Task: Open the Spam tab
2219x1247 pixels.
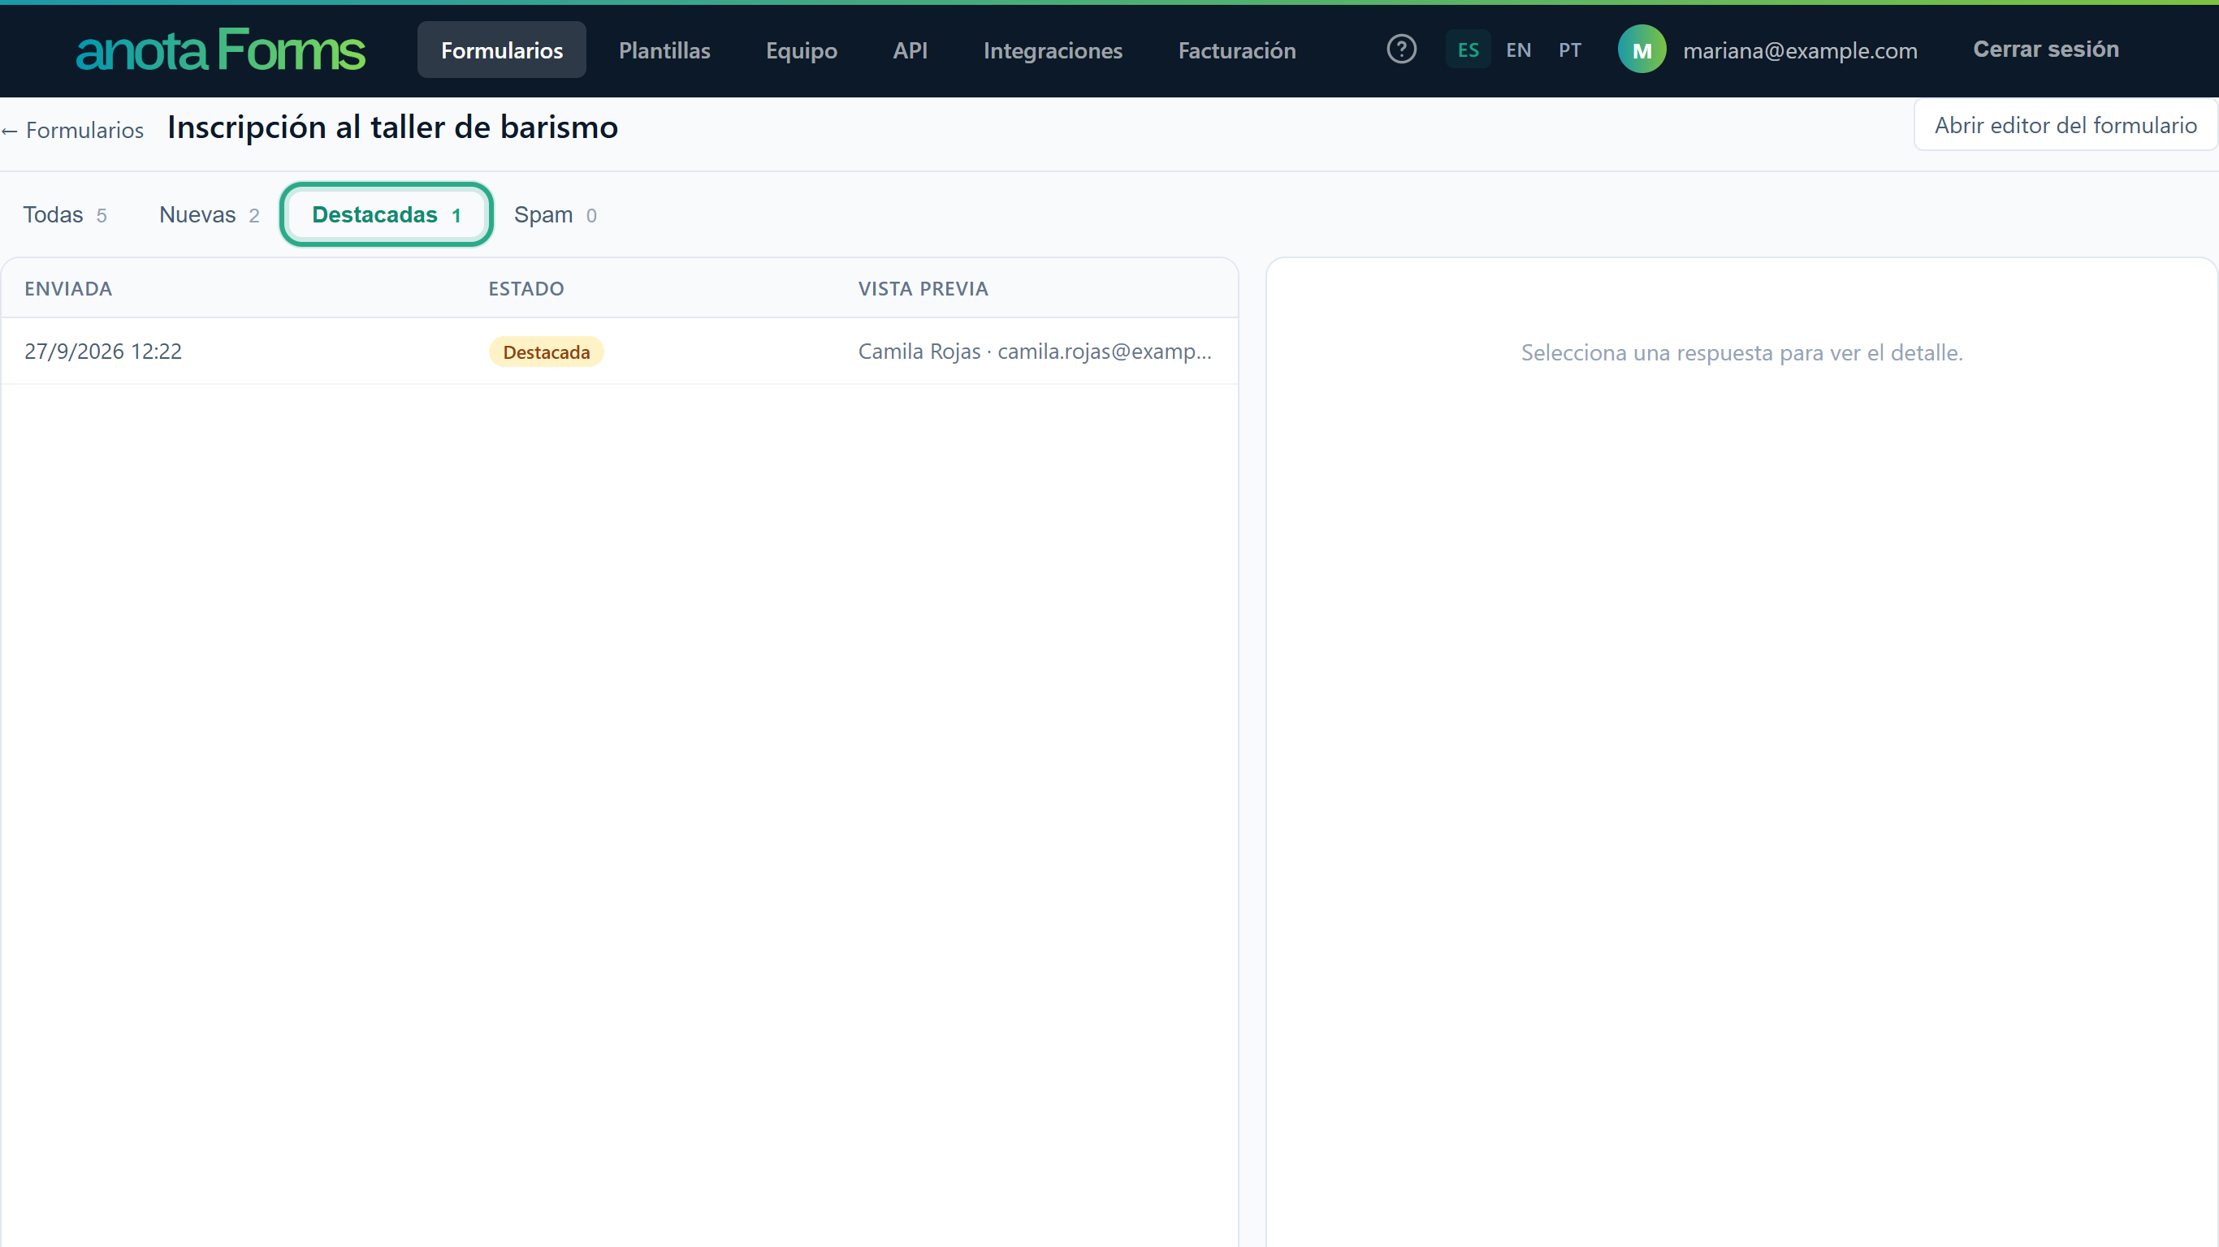Action: tap(555, 214)
